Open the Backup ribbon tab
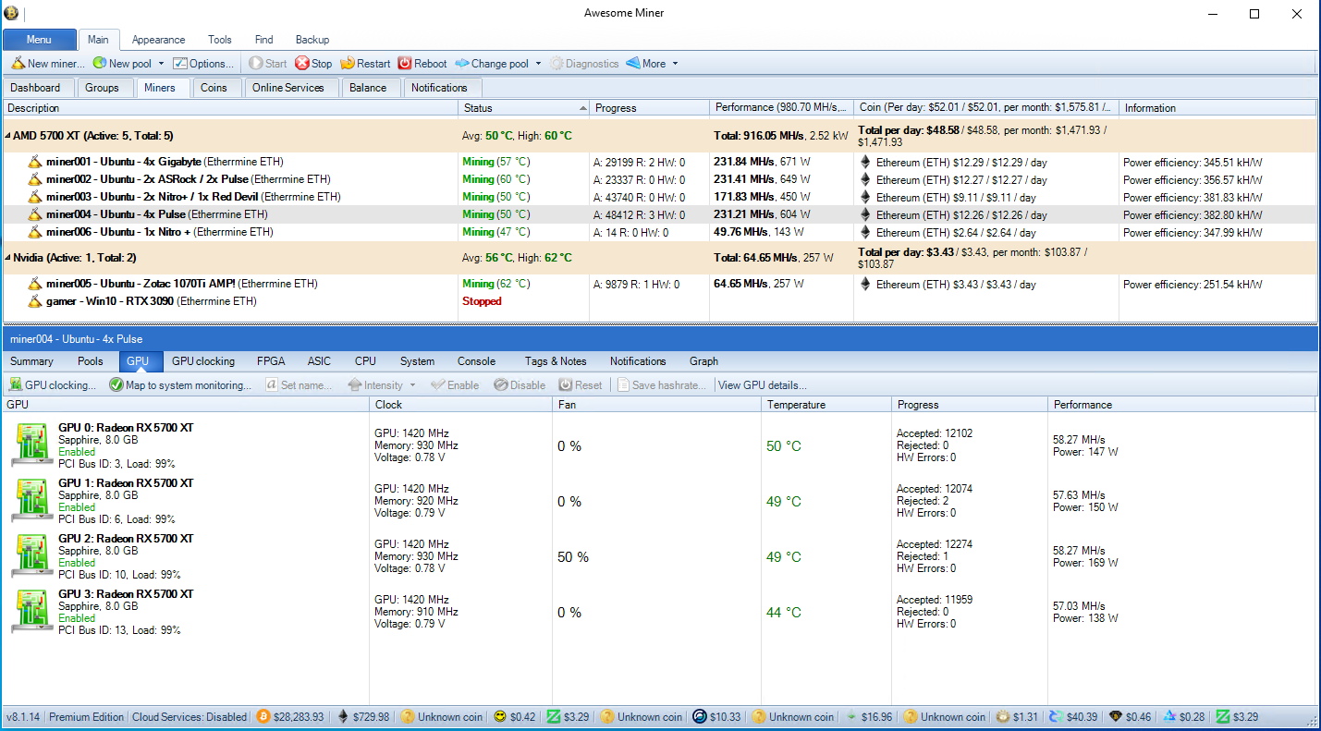 click(x=312, y=40)
